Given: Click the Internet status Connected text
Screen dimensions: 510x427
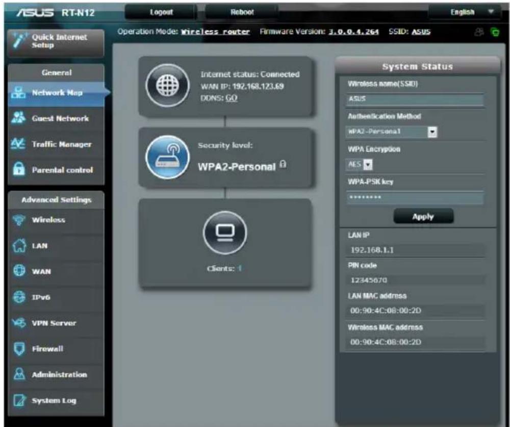Looking at the screenshot, I should 250,74.
